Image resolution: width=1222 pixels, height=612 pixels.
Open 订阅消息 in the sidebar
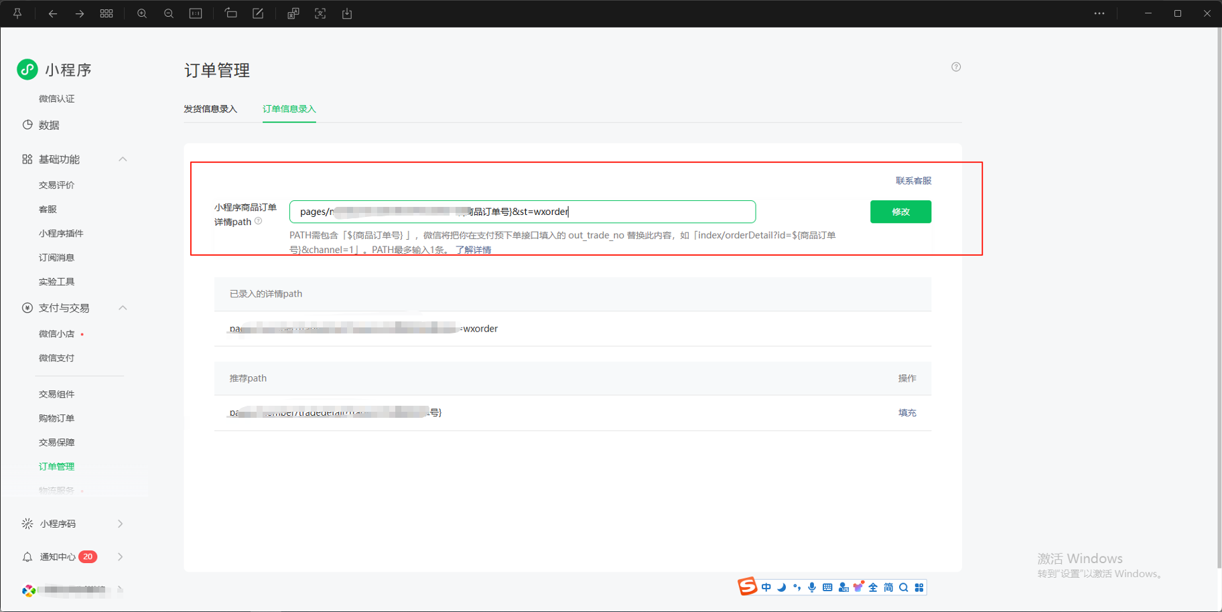pyautogui.click(x=57, y=257)
